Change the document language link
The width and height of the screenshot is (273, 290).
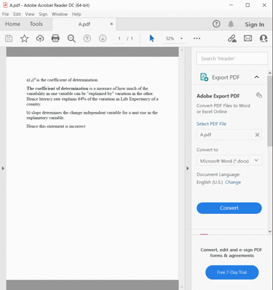click(233, 182)
